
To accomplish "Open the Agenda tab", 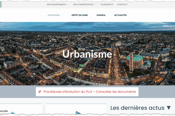I will (101, 15).
